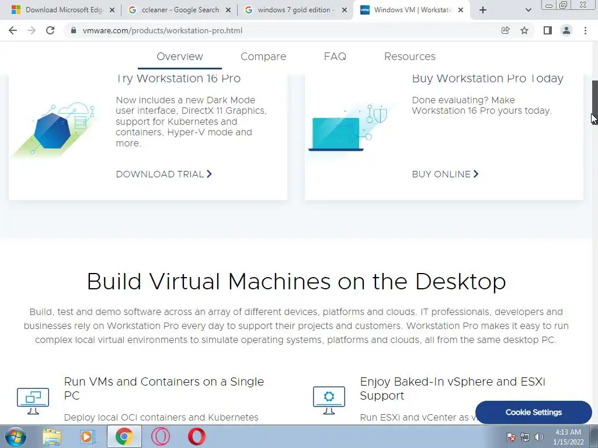The height and width of the screenshot is (448, 598).
Task: Bookmark this page with the star
Action: 524,30
